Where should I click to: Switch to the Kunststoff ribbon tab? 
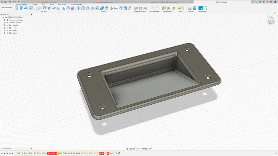coord(62,5)
